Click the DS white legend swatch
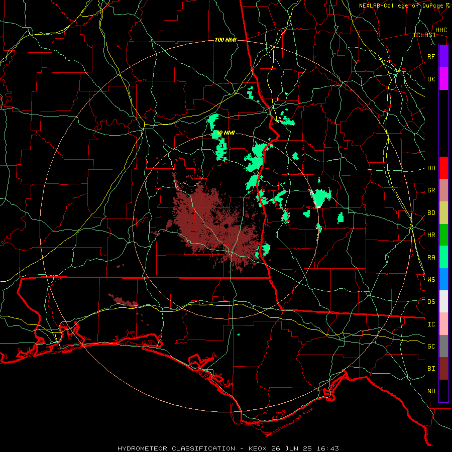Screen dimensions: 452x452 coord(443,301)
